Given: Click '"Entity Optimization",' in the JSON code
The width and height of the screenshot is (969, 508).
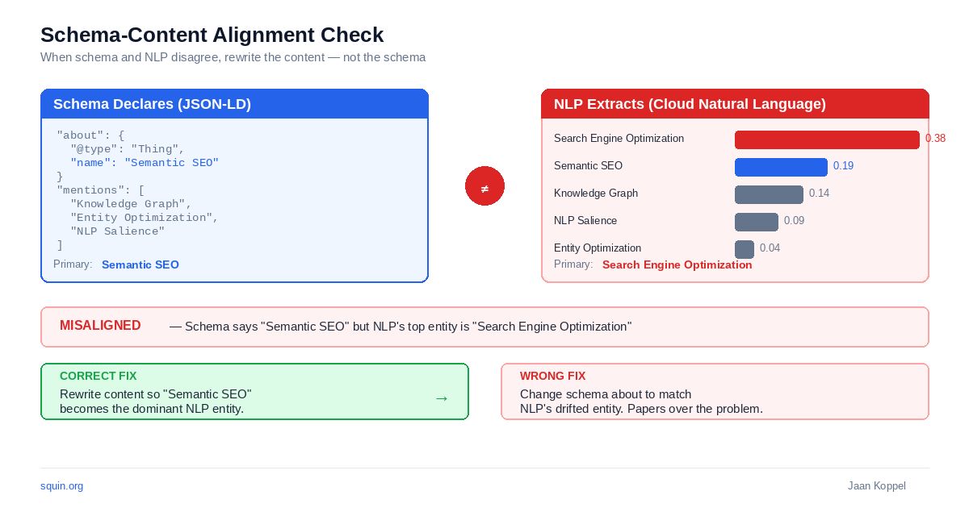Looking at the screenshot, I should click(145, 218).
